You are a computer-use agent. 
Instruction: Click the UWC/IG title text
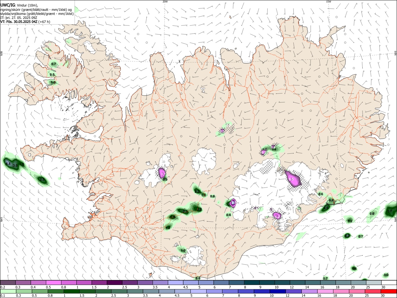point(7,5)
